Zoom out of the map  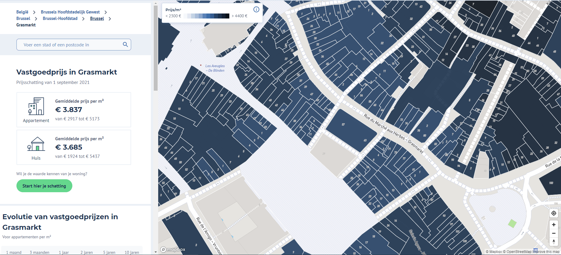(x=554, y=233)
